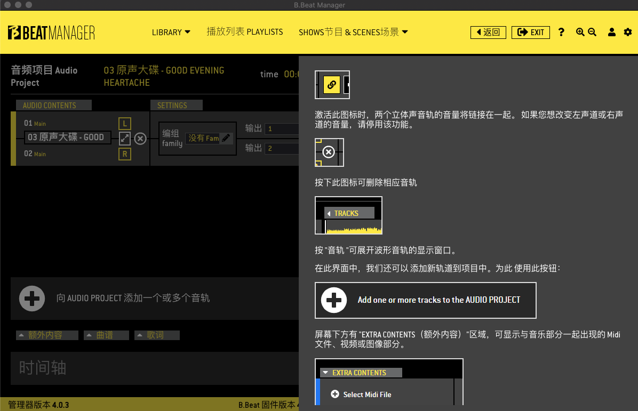Screen dimensions: 638x411
Task: Open the settings gear icon
Action: coord(628,32)
